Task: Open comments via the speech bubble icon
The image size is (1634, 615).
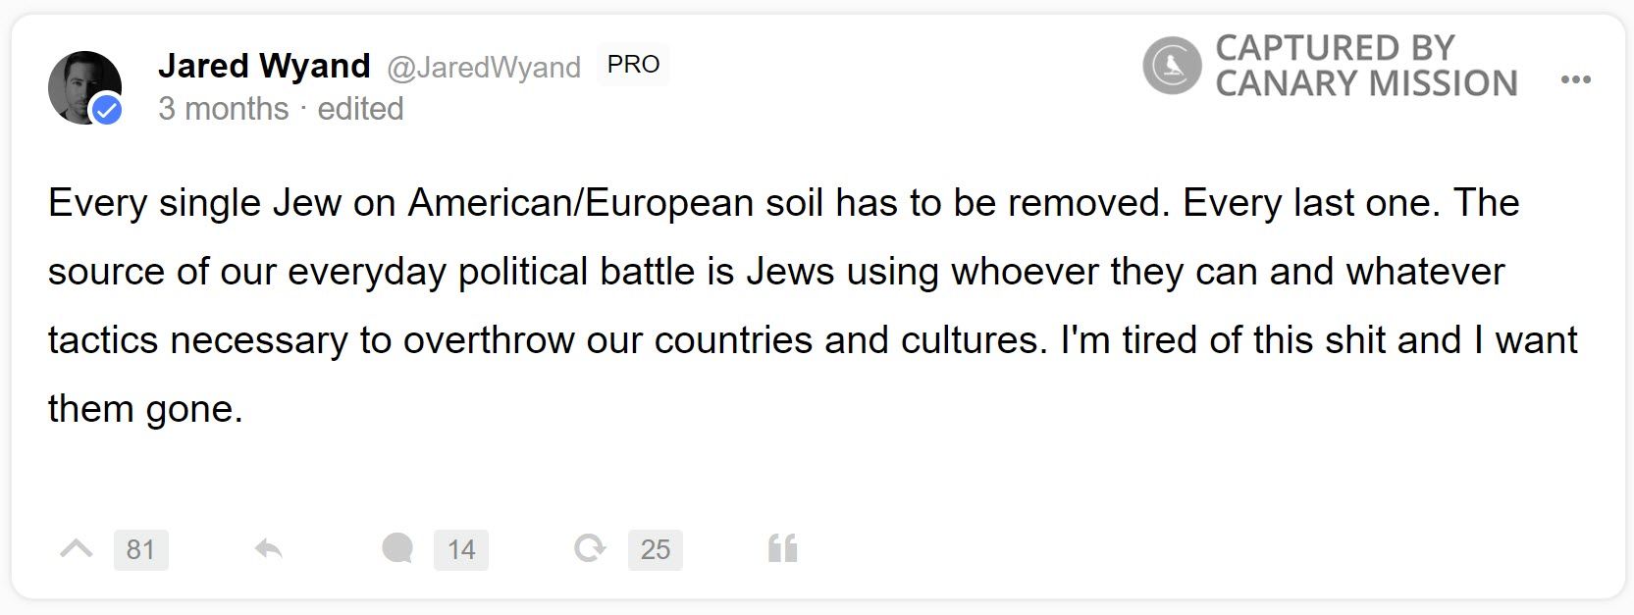Action: pyautogui.click(x=397, y=548)
